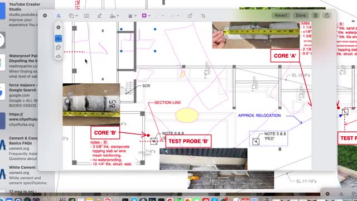Screen dimensions: 357x201
Task: Select Sketch tool in bottom-right background toolbar
Action: 341,194
